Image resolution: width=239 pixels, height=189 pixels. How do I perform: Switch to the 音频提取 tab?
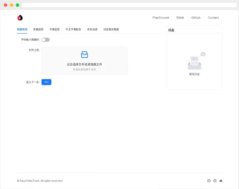[38, 29]
